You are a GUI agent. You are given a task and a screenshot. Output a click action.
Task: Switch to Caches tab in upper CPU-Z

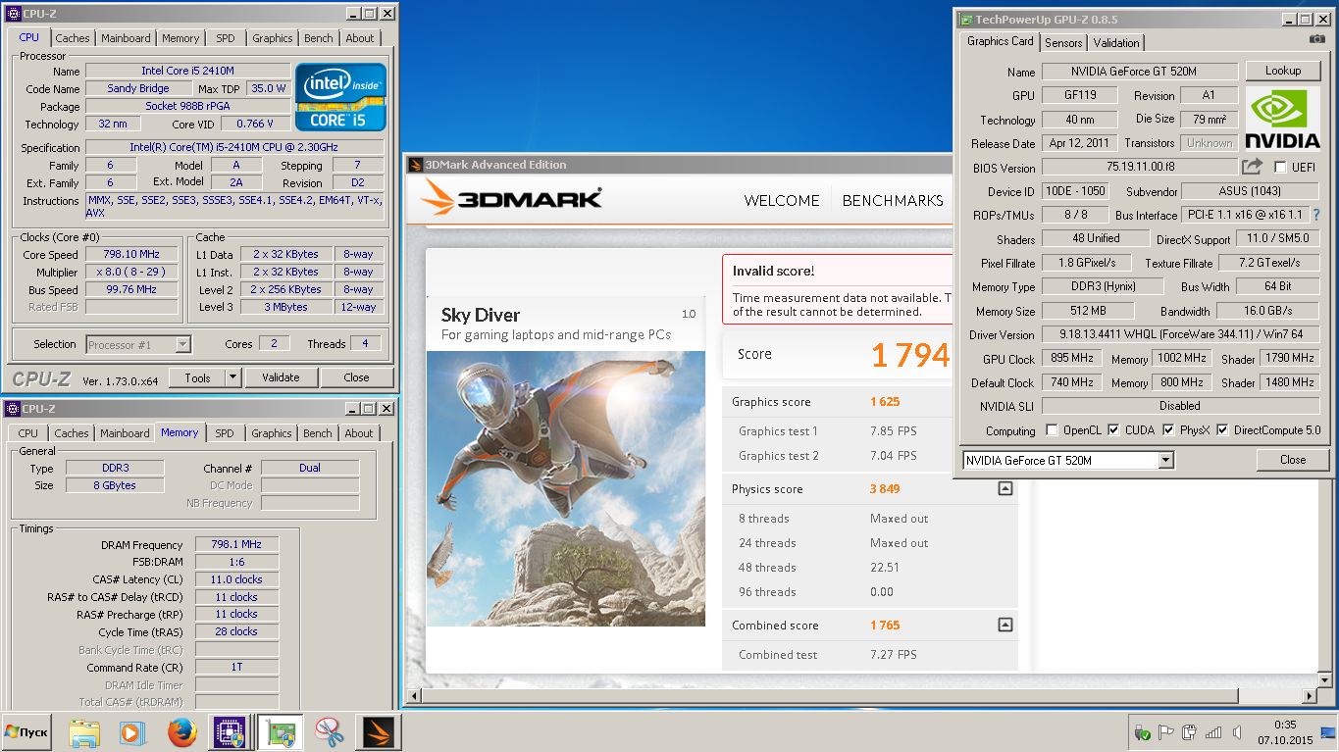(x=72, y=38)
